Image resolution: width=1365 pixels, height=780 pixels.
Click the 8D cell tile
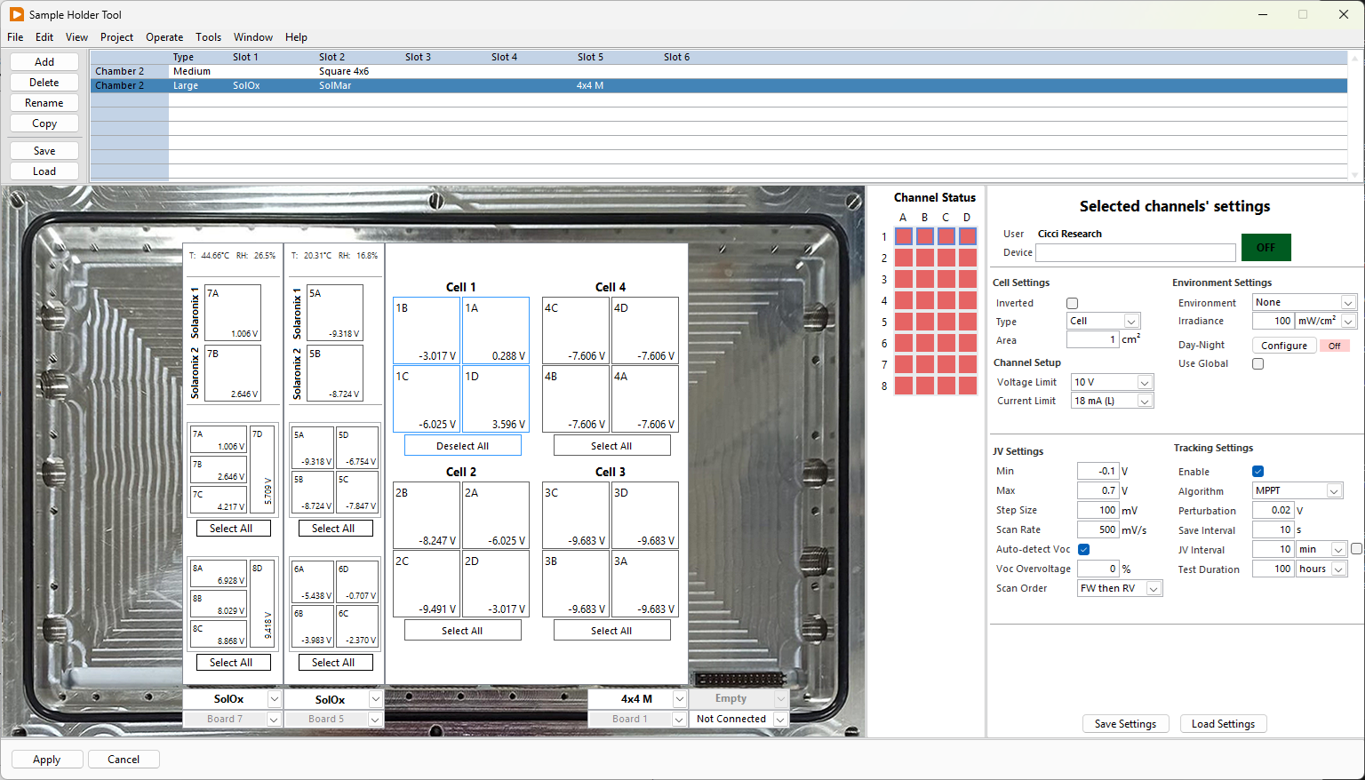[x=262, y=603]
